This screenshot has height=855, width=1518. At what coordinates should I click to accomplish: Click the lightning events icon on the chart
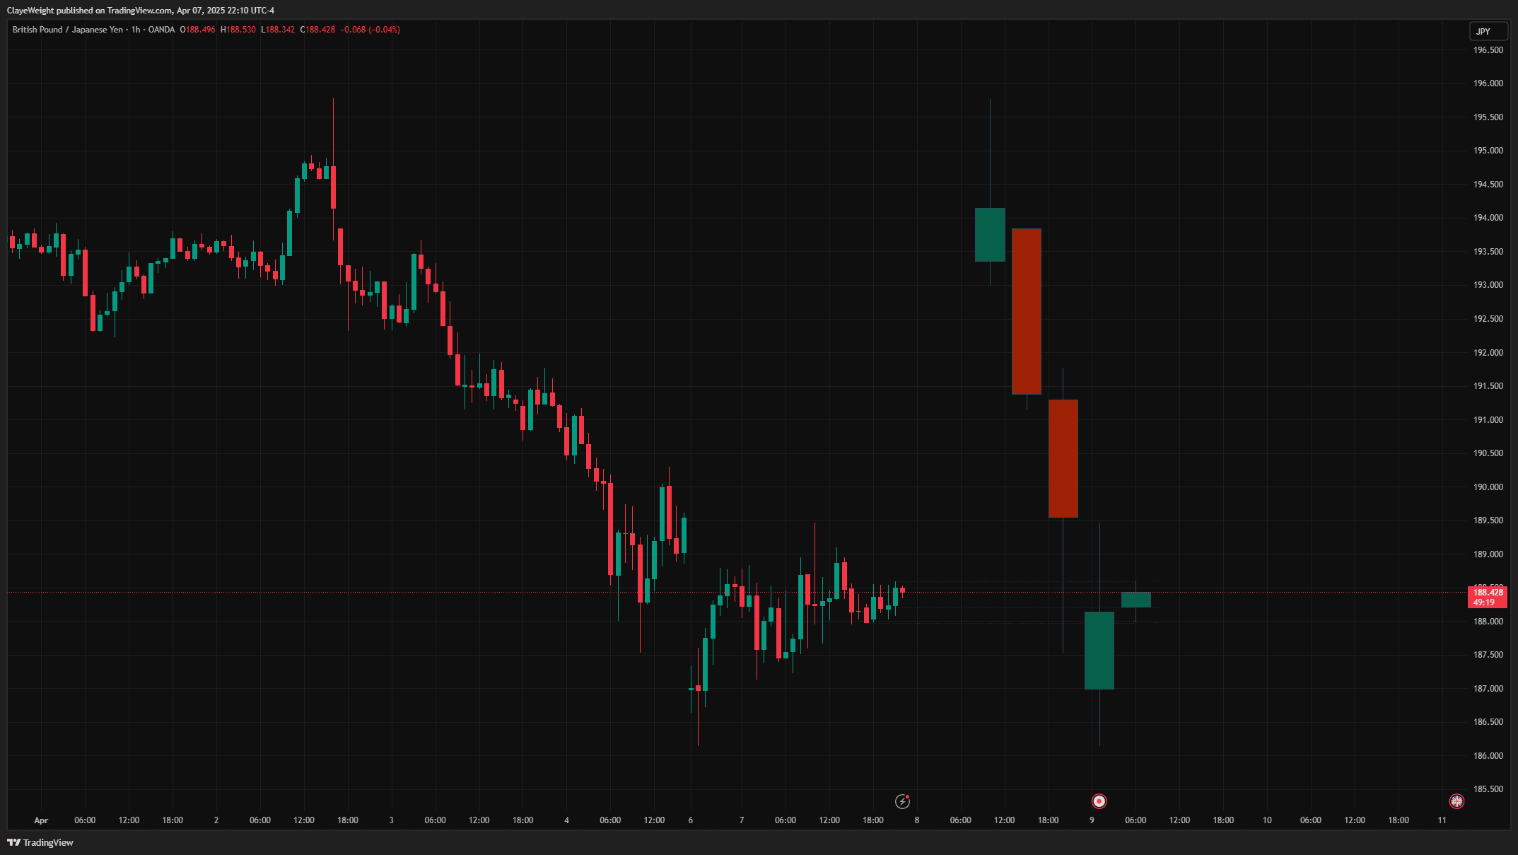coord(904,801)
